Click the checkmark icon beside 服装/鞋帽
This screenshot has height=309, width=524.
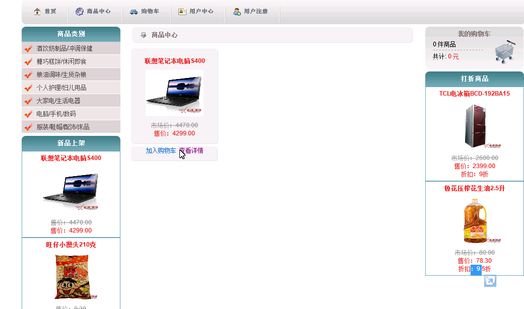(x=28, y=127)
